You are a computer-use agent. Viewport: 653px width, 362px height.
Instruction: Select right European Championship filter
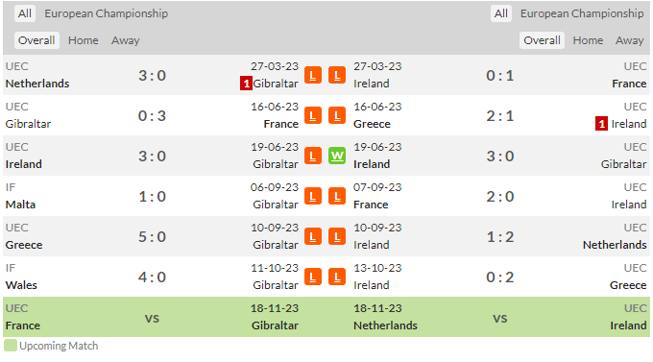[x=582, y=13]
